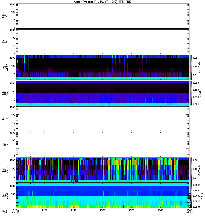Screen dimensions: 205x218
Task: Click the thb fbk scm1 y-axis title
Action: click(x=5, y=93)
